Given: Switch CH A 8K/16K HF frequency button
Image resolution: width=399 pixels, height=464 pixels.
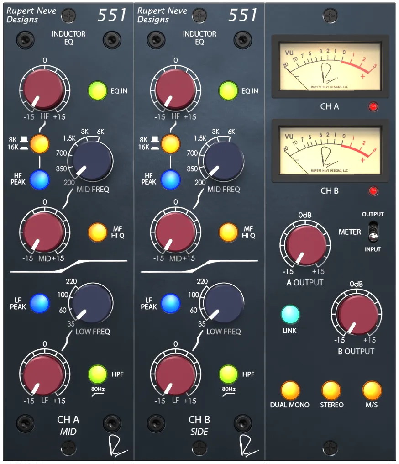Looking at the screenshot, I should pyautogui.click(x=40, y=144).
